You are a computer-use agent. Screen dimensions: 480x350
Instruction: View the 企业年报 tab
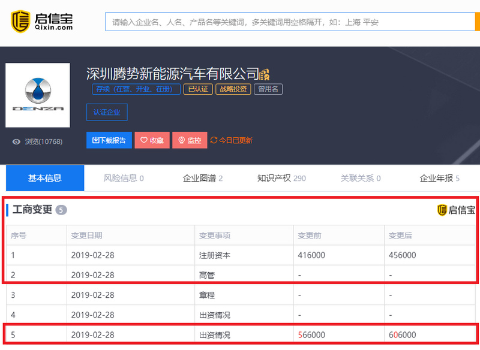click(x=440, y=178)
